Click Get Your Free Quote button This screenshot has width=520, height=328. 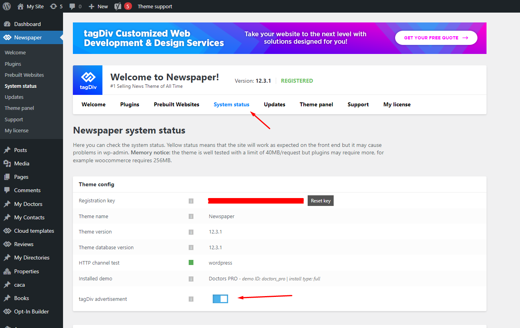click(x=436, y=38)
